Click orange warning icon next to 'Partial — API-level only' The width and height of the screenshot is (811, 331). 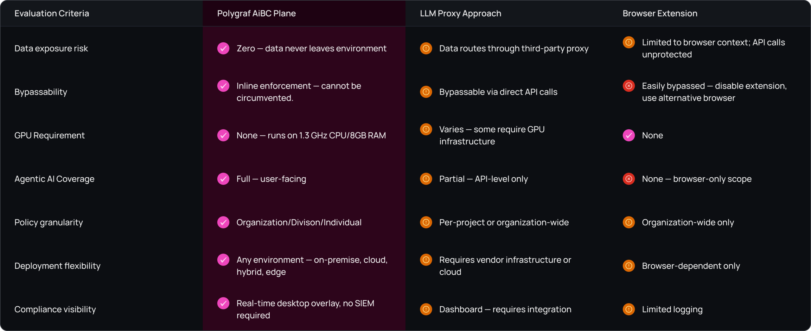coord(426,179)
